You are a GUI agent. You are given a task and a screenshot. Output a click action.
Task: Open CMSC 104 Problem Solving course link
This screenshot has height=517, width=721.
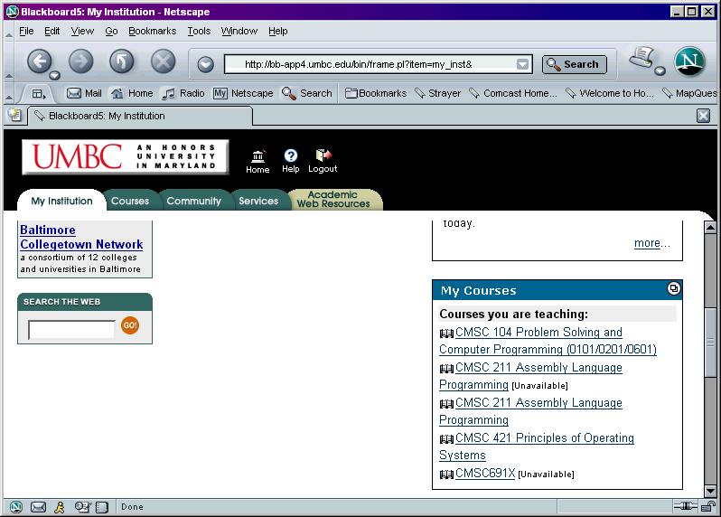coord(548,341)
